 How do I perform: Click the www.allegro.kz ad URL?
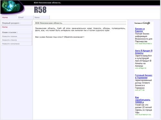pyautogui.click(x=141, y=68)
